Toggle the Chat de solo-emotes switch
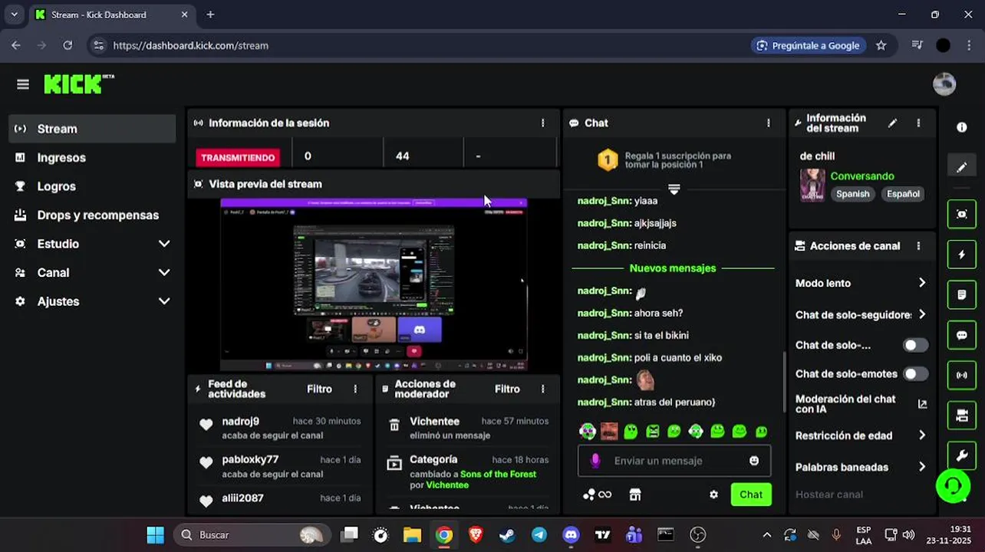Viewport: 985px width, 552px height. click(x=915, y=374)
